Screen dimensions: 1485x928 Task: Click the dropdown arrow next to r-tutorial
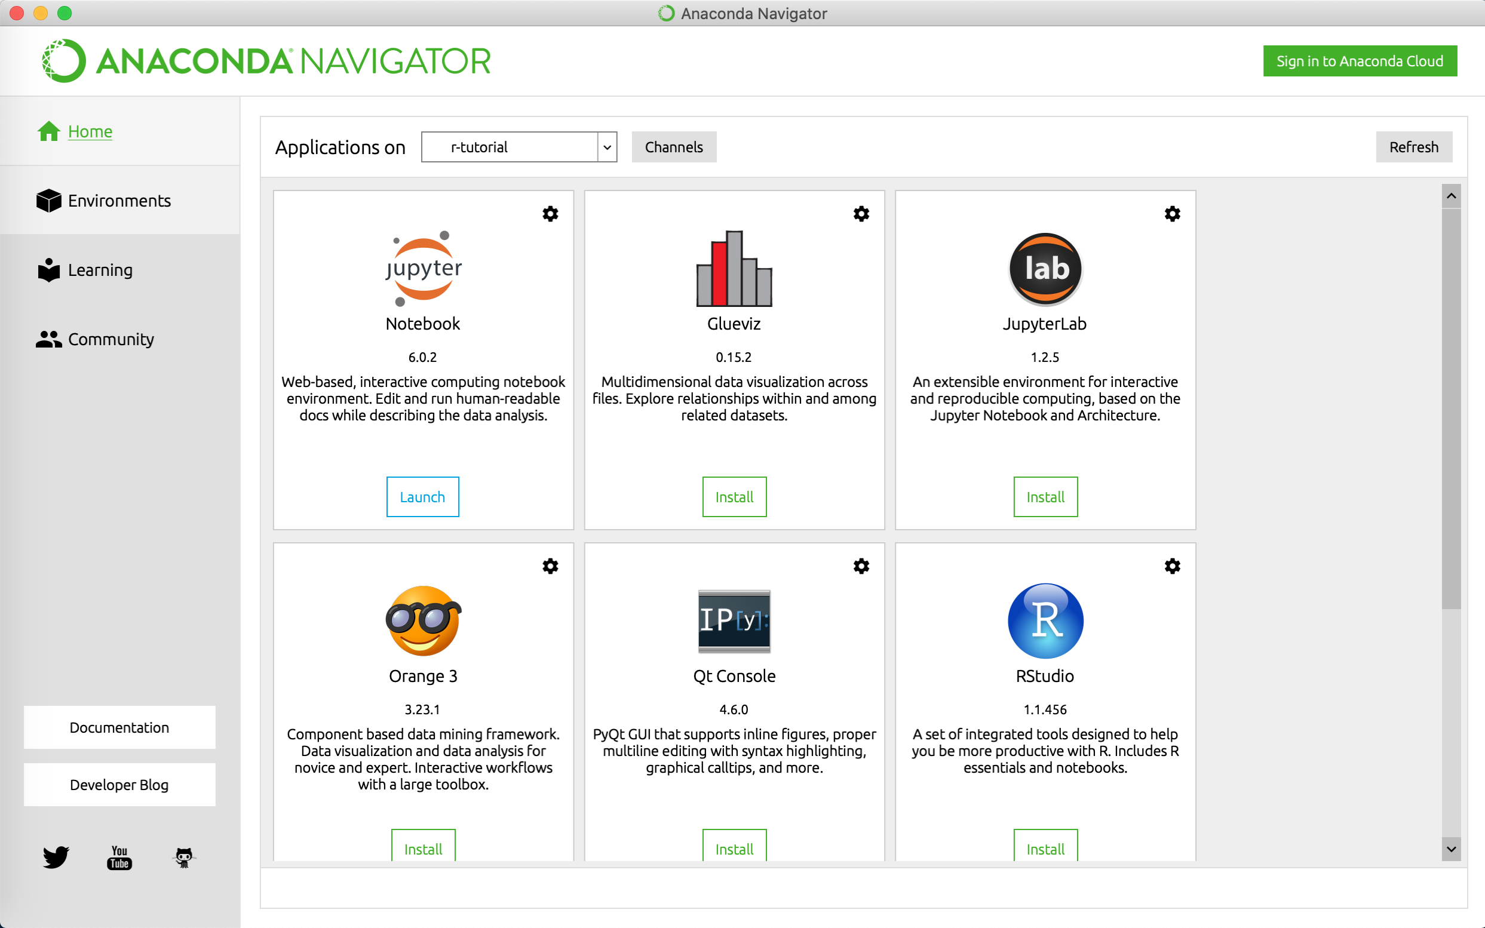coord(606,148)
